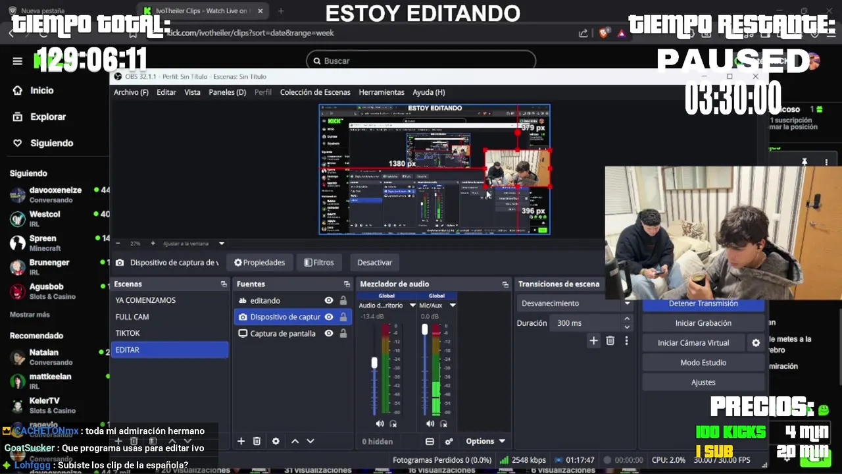Switch audio mixer layout icon

[430, 441]
